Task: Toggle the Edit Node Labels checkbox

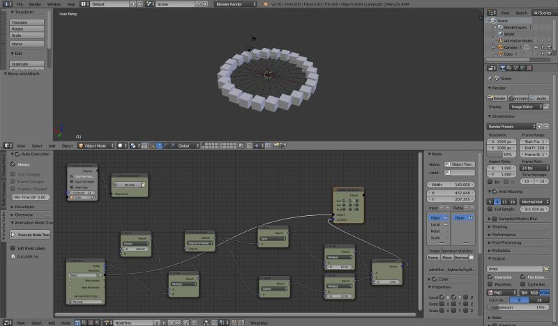Action: click(x=13, y=248)
